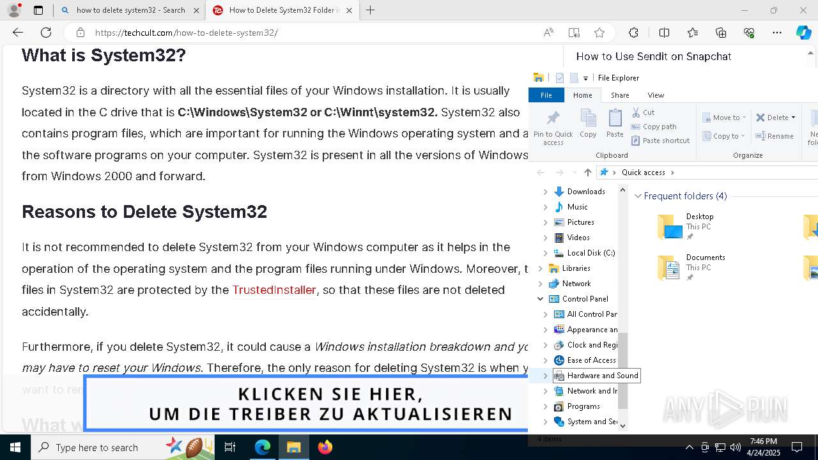Open recent locations dropdown arrow
Image resolution: width=818 pixels, height=460 pixels.
(x=575, y=172)
